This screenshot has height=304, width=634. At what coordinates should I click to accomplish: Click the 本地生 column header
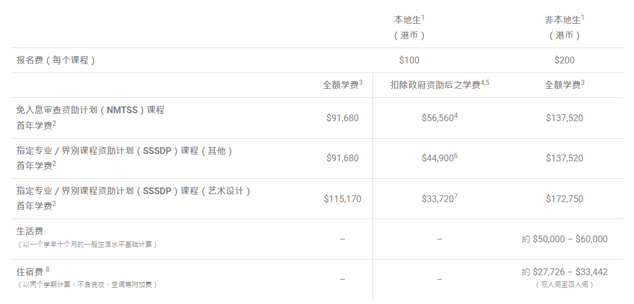(407, 20)
